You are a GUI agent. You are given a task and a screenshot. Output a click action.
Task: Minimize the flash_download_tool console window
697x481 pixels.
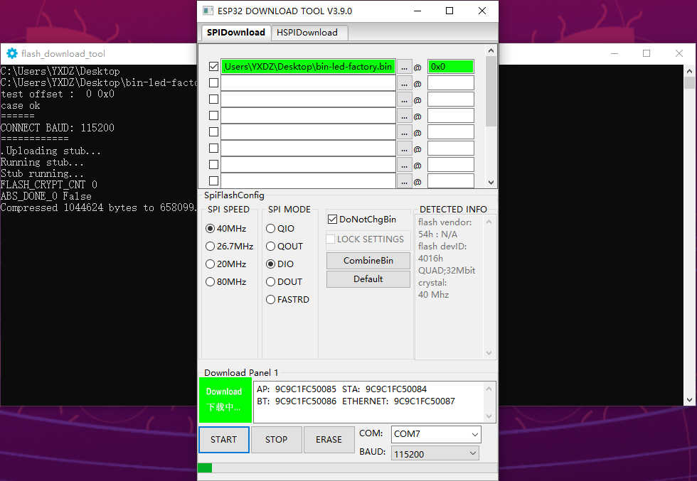click(614, 53)
